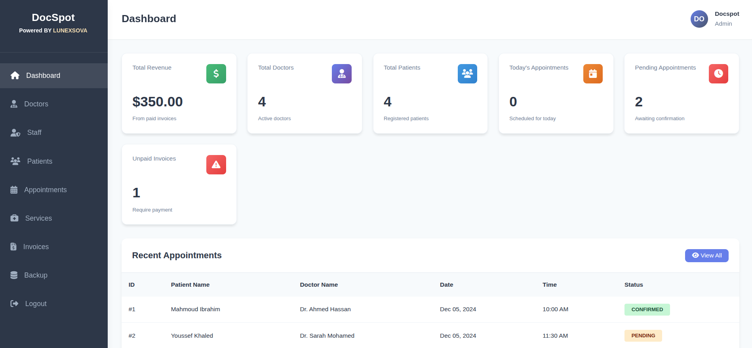Click the blue Total Patients icon
This screenshot has width=752, height=348.
tap(467, 74)
